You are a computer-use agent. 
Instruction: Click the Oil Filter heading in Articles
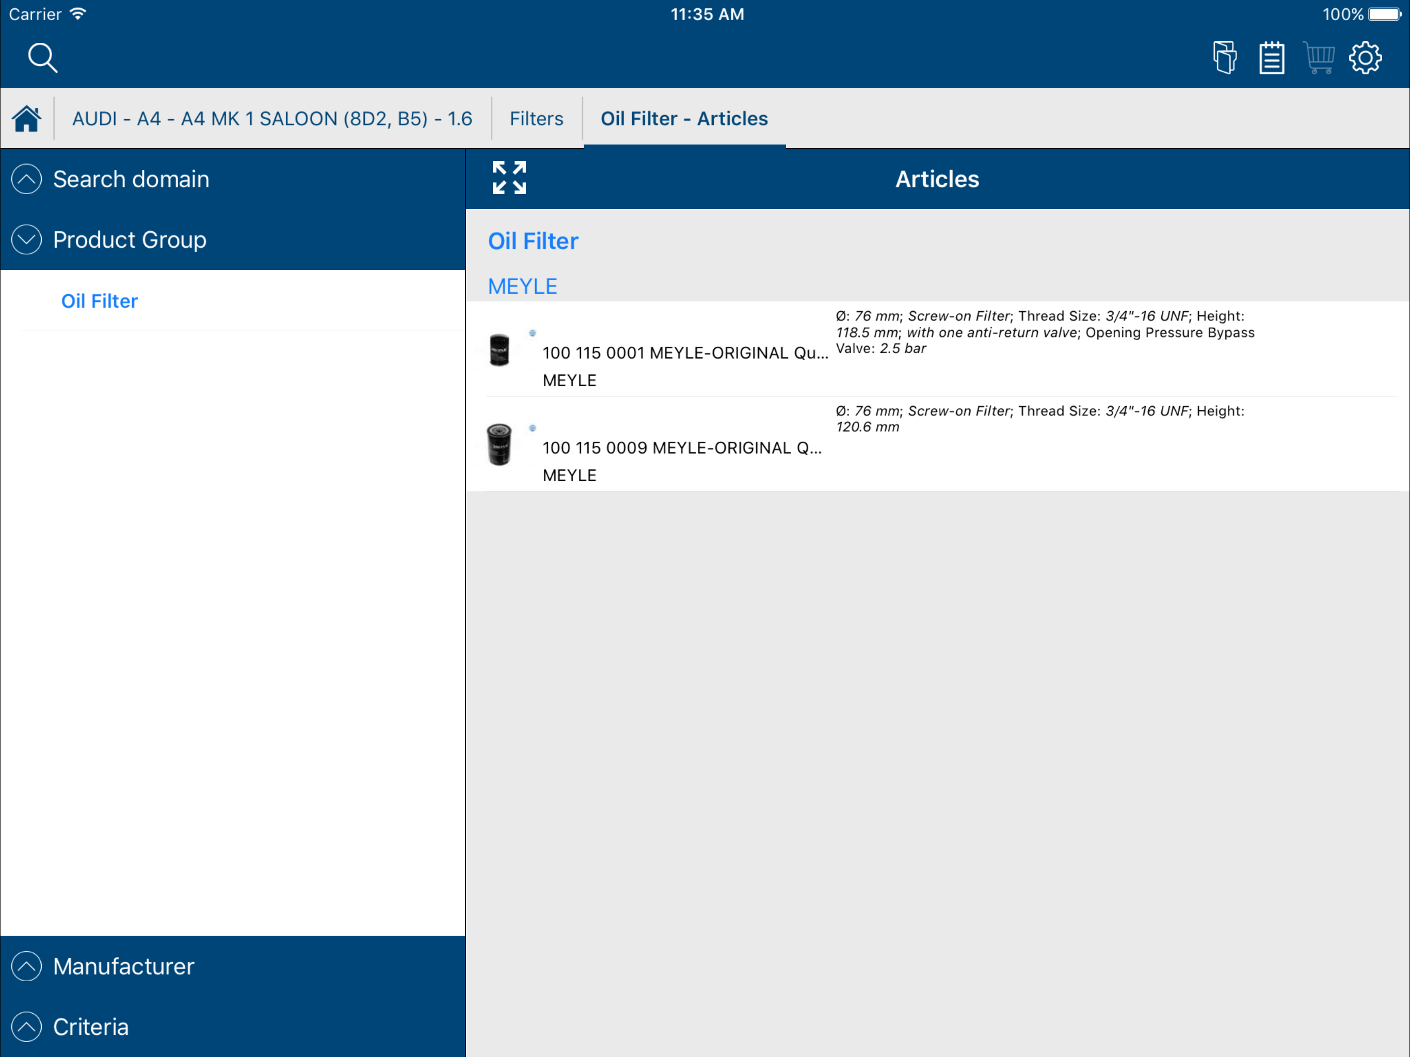533,241
